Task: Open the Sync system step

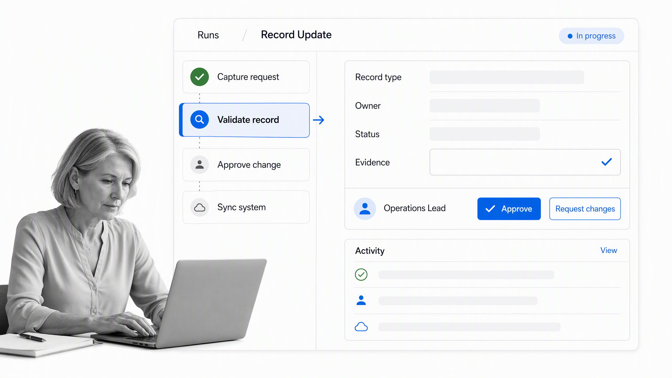Action: point(246,207)
